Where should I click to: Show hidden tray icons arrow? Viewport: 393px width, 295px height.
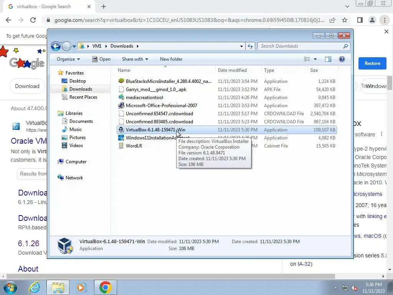pyautogui.click(x=335, y=288)
